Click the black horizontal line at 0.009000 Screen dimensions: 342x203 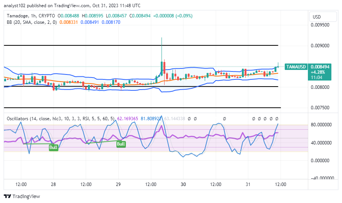point(141,45)
